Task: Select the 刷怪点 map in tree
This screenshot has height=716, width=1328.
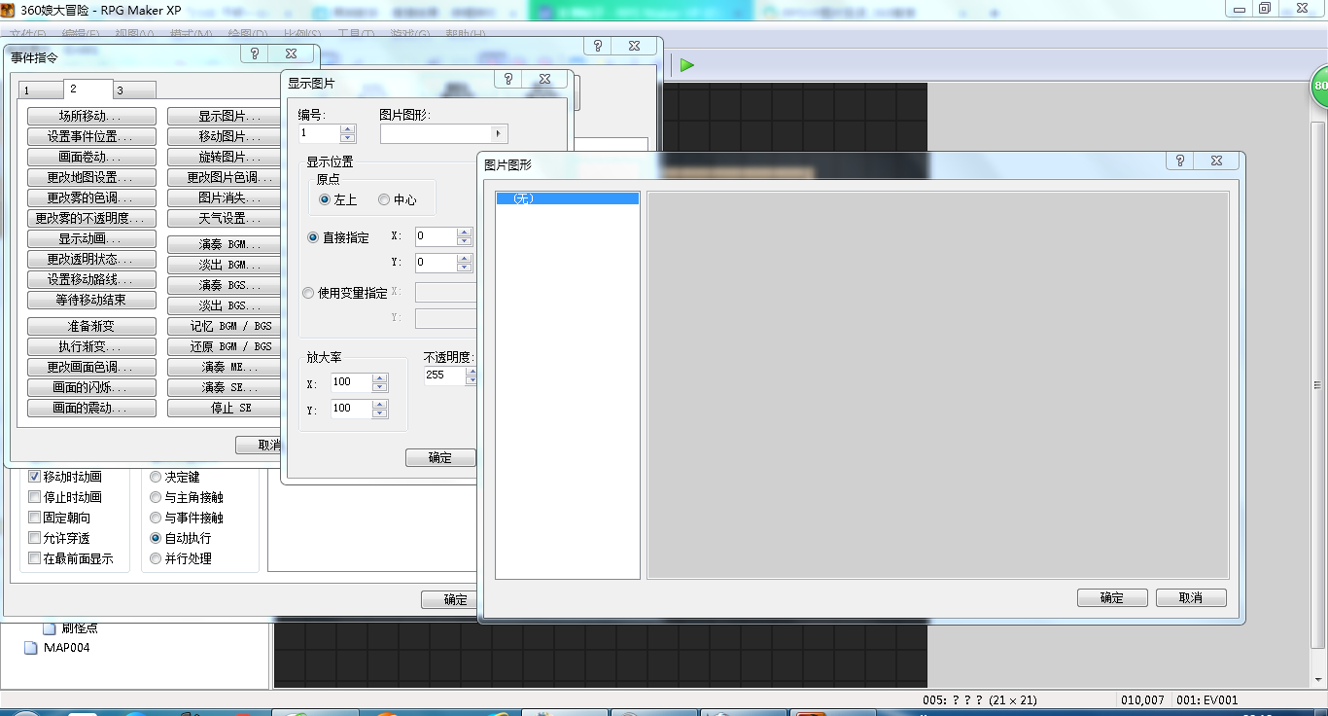Action: (x=79, y=628)
